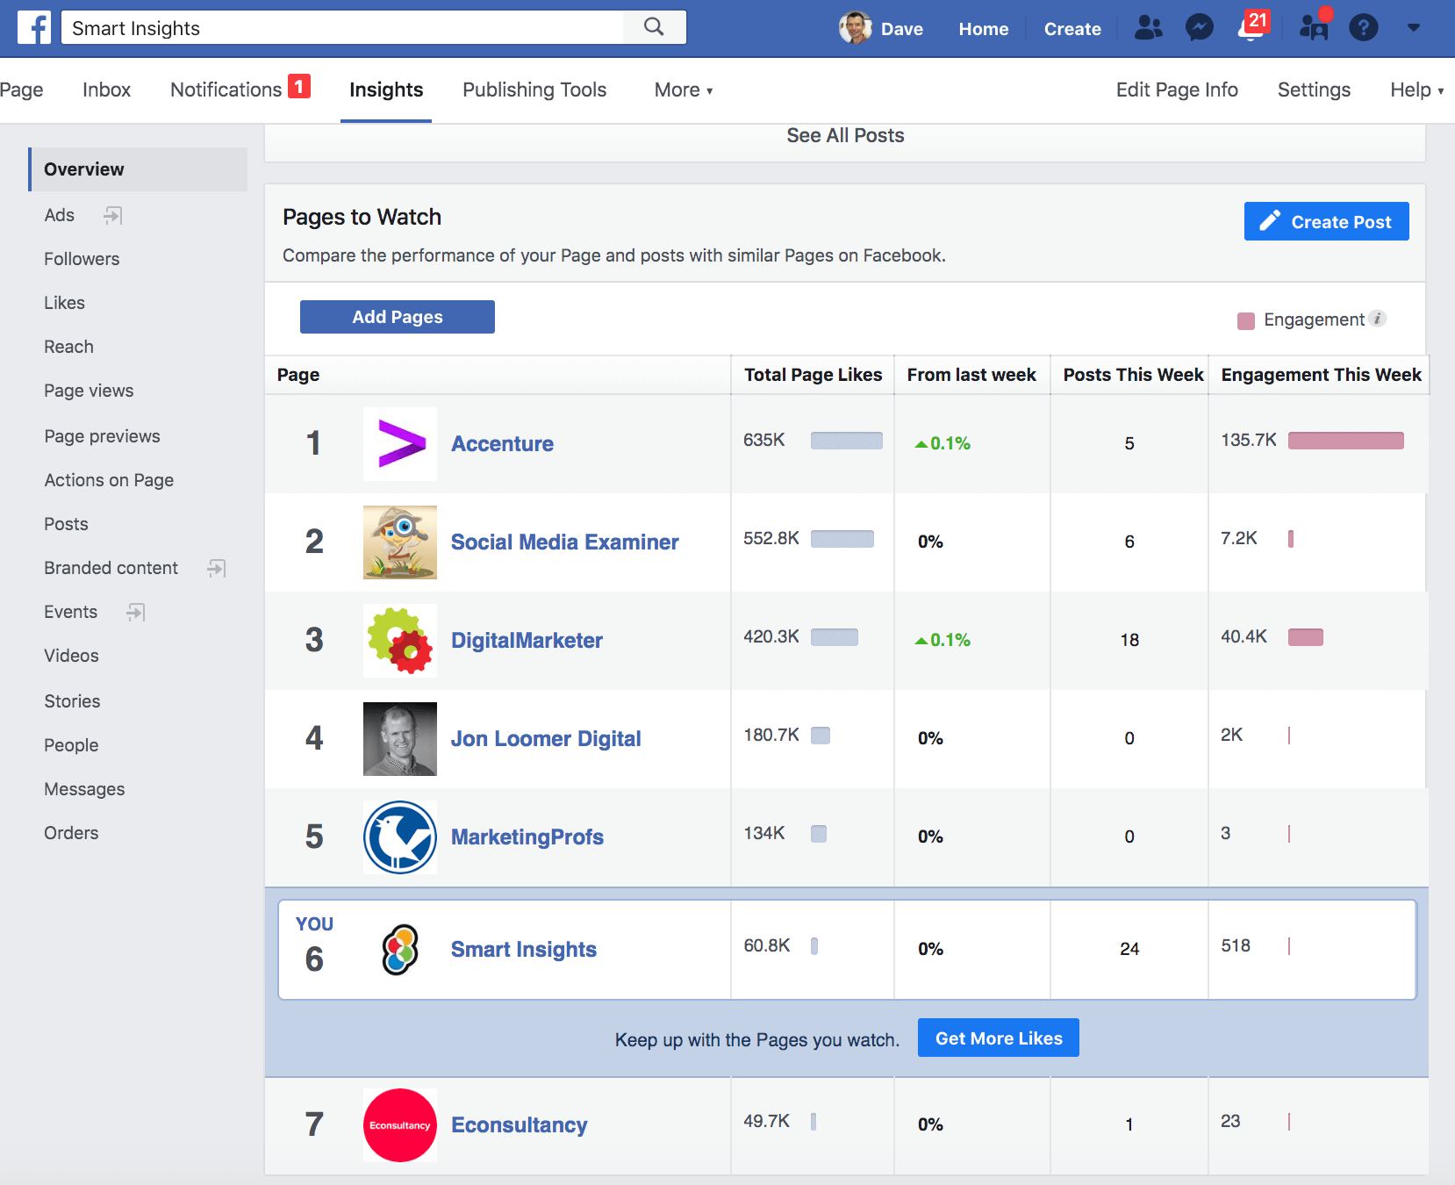Open the Messenger icon
Viewport: 1455px width, 1185px height.
point(1199,28)
